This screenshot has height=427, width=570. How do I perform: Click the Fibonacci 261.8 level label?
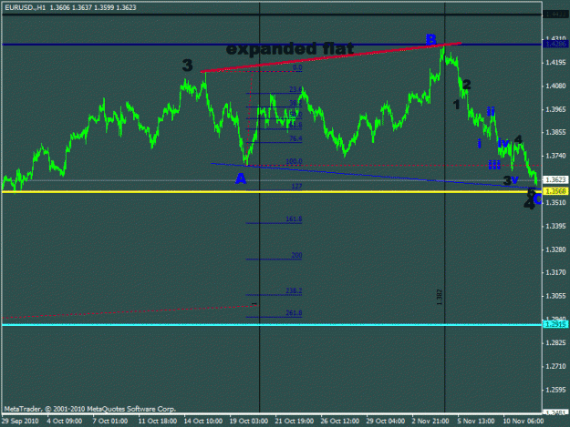294,312
